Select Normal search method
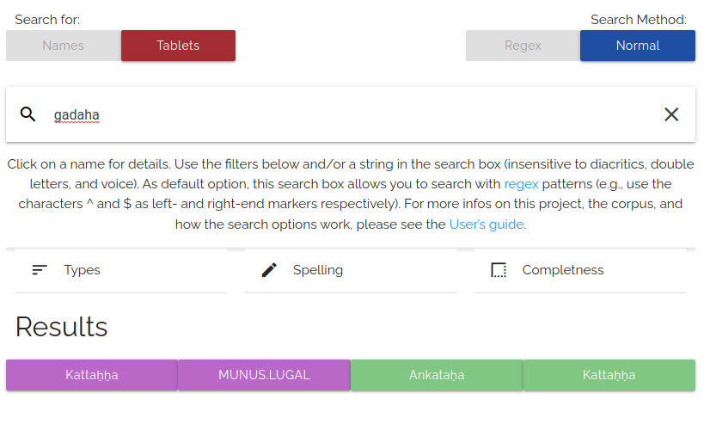This screenshot has height=424, width=710. pyautogui.click(x=638, y=46)
